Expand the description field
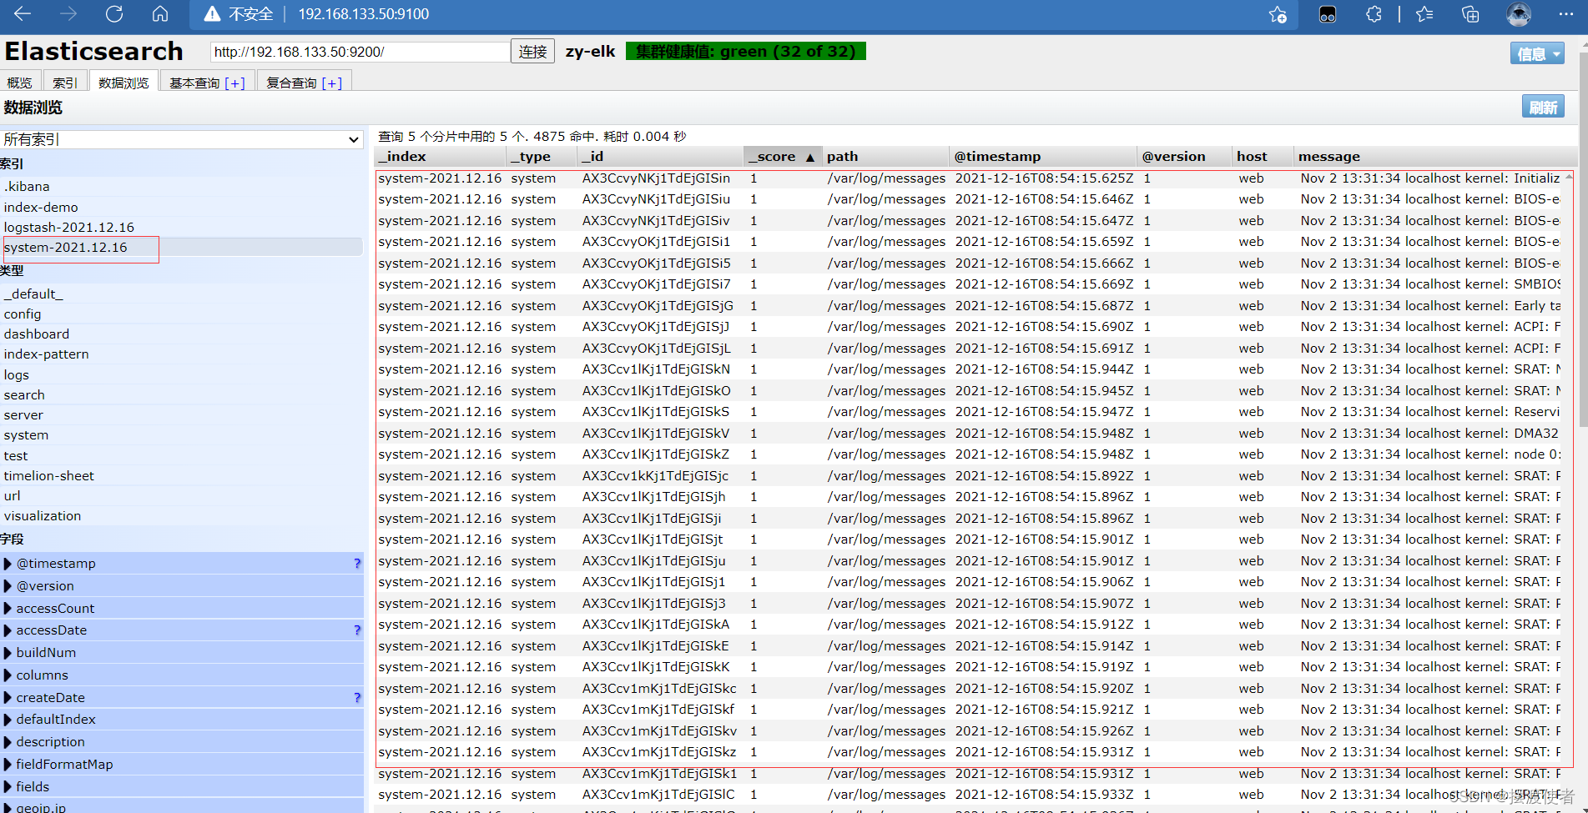1588x813 pixels. click(8, 742)
